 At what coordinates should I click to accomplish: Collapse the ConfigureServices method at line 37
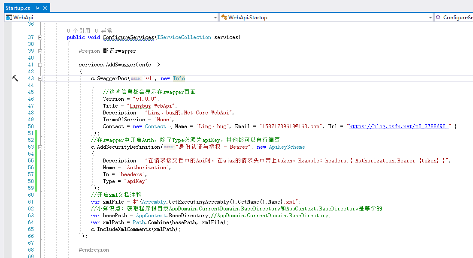pyautogui.click(x=39, y=37)
